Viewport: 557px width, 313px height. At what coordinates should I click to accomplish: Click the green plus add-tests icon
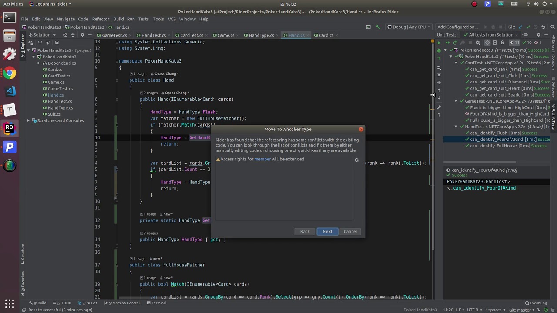439,58
